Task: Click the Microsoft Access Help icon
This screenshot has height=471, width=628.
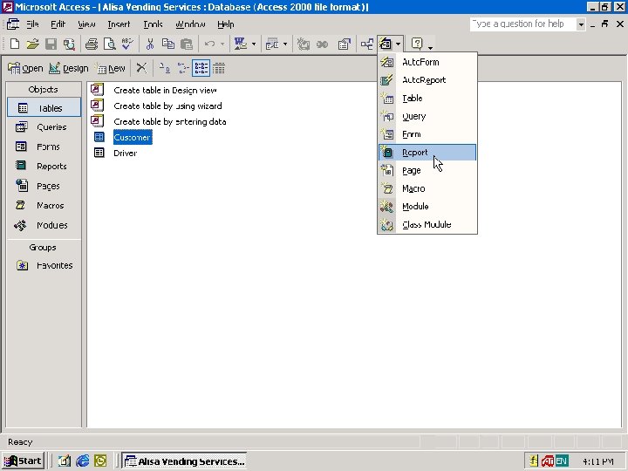Action: [x=417, y=44]
